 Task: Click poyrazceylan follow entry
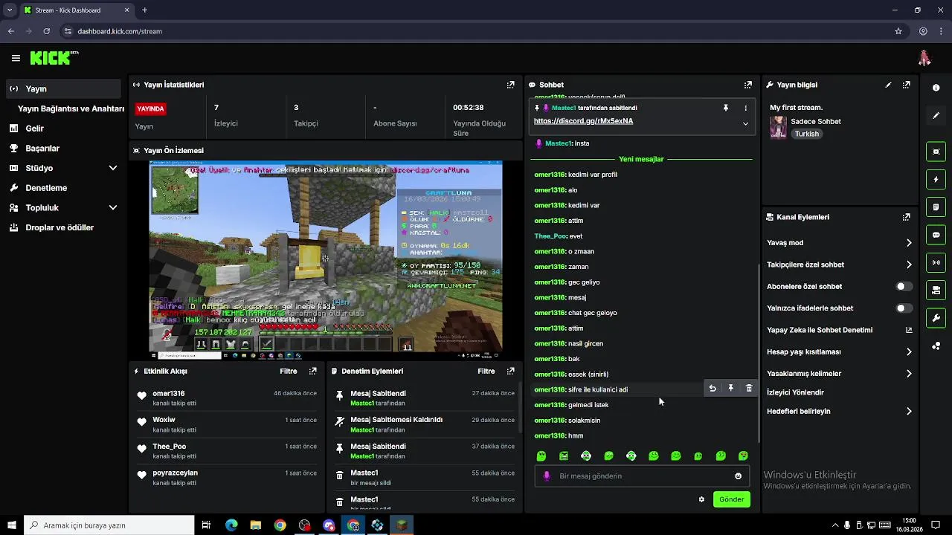click(228, 478)
